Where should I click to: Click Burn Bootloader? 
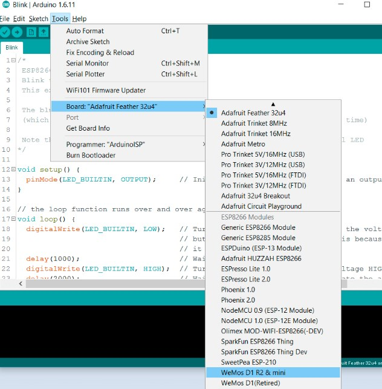click(x=129, y=155)
